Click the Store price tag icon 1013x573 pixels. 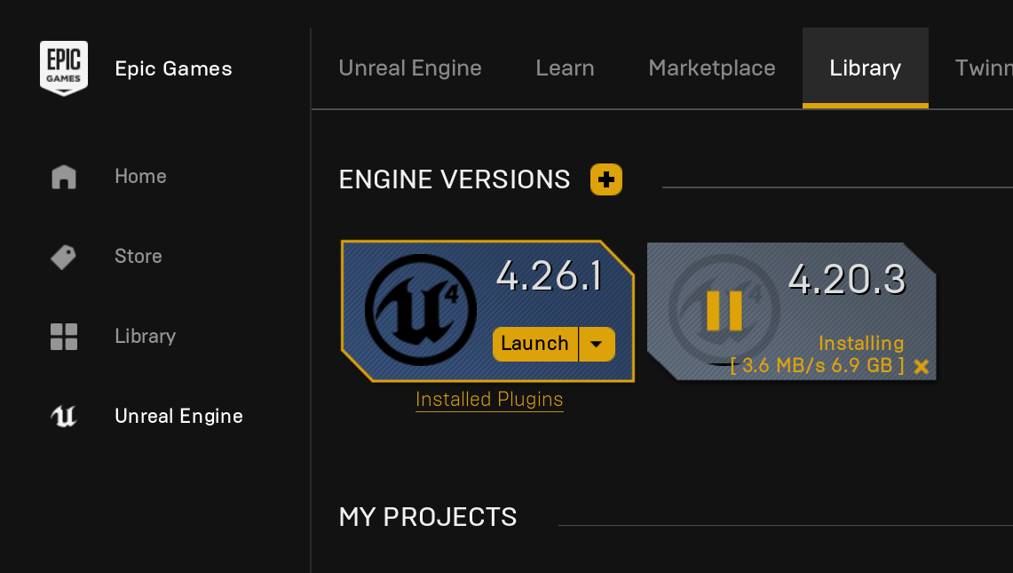63,257
